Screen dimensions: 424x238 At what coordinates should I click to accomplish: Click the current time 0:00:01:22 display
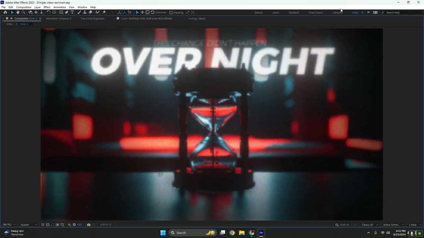pos(106,225)
